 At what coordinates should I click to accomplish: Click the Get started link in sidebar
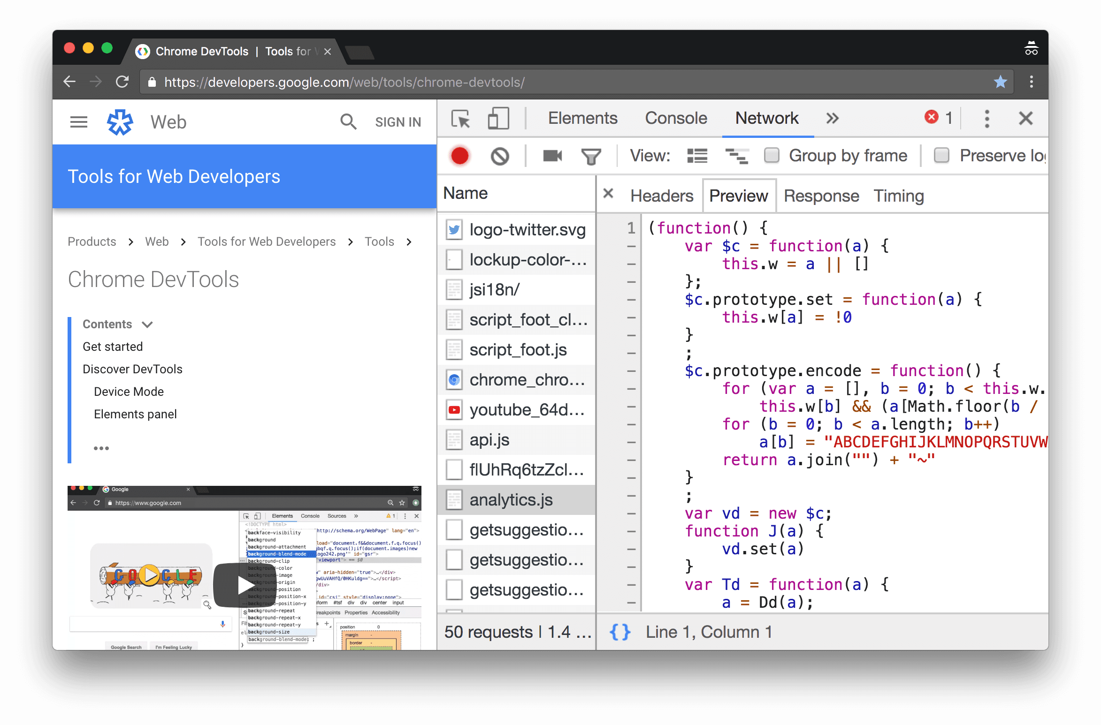click(114, 346)
